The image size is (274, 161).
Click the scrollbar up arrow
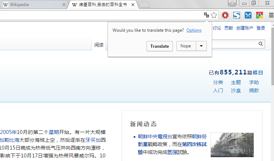[x=273, y=25]
